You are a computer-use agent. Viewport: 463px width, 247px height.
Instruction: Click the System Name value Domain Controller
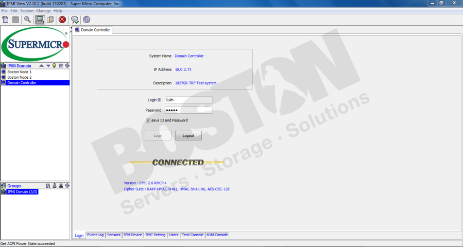(189, 56)
